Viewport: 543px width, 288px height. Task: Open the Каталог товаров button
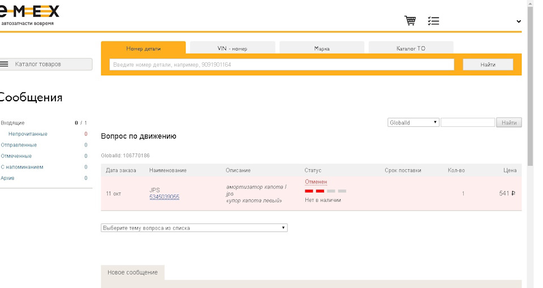pyautogui.click(x=46, y=64)
